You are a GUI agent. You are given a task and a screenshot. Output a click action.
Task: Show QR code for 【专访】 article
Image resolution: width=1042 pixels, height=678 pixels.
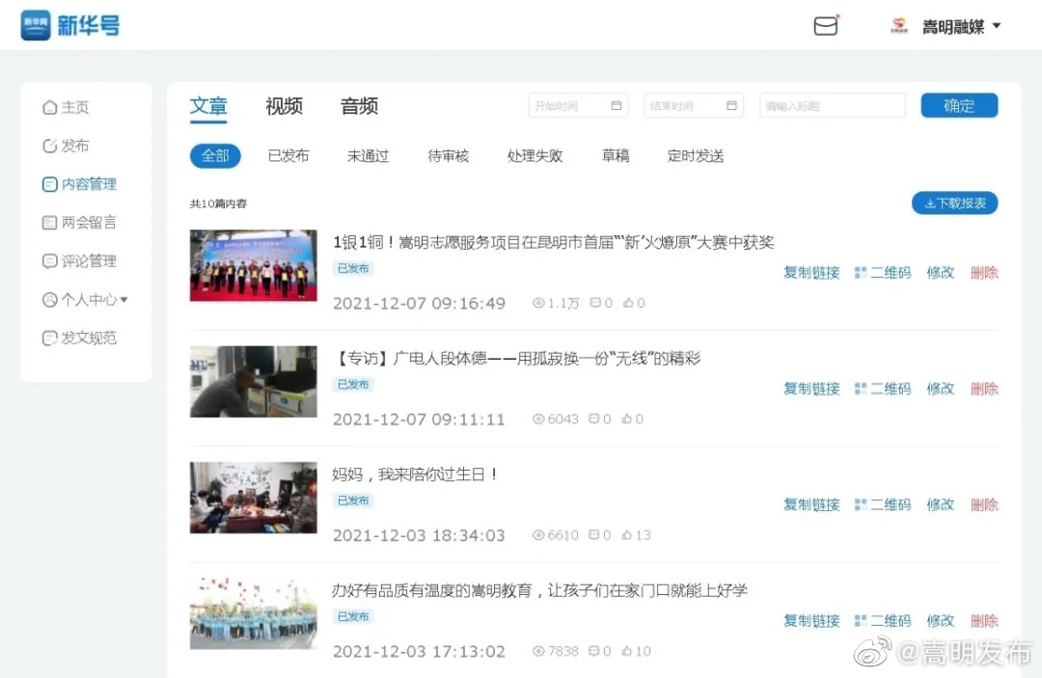(883, 389)
